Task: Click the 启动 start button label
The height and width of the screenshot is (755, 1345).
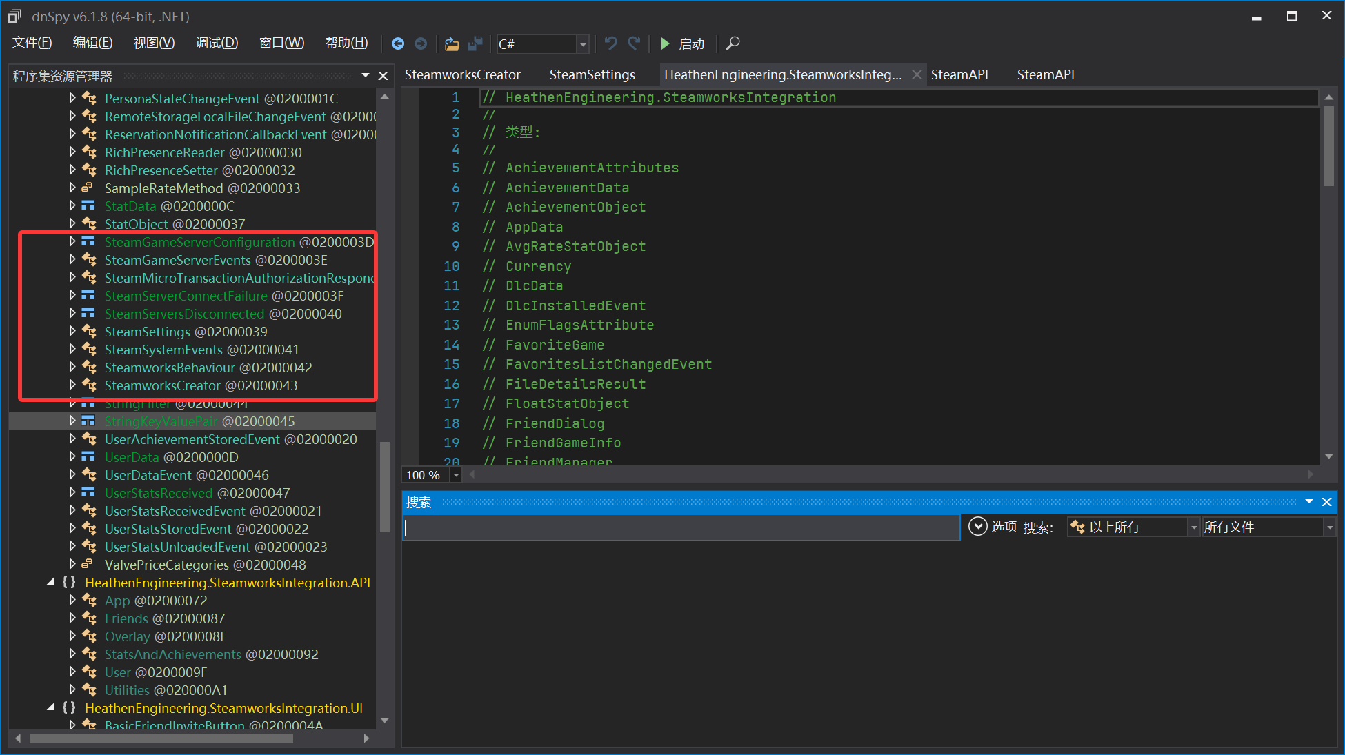Action: coord(692,44)
